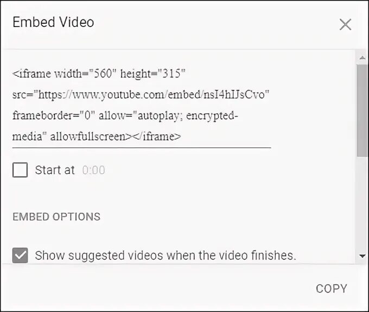Image resolution: width=369 pixels, height=312 pixels.
Task: Click the 0:00 start time field
Action: click(94, 170)
